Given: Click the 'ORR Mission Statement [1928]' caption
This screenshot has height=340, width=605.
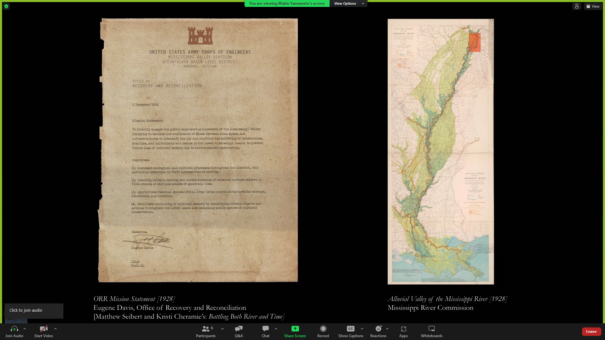Looking at the screenshot, I should (134, 299).
